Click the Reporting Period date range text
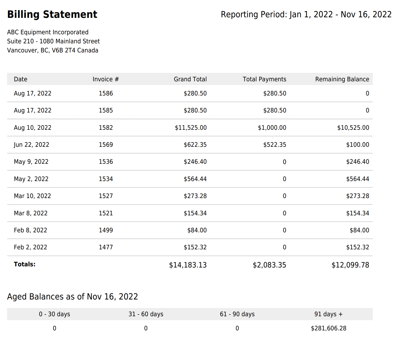The width and height of the screenshot is (398, 342). click(306, 14)
